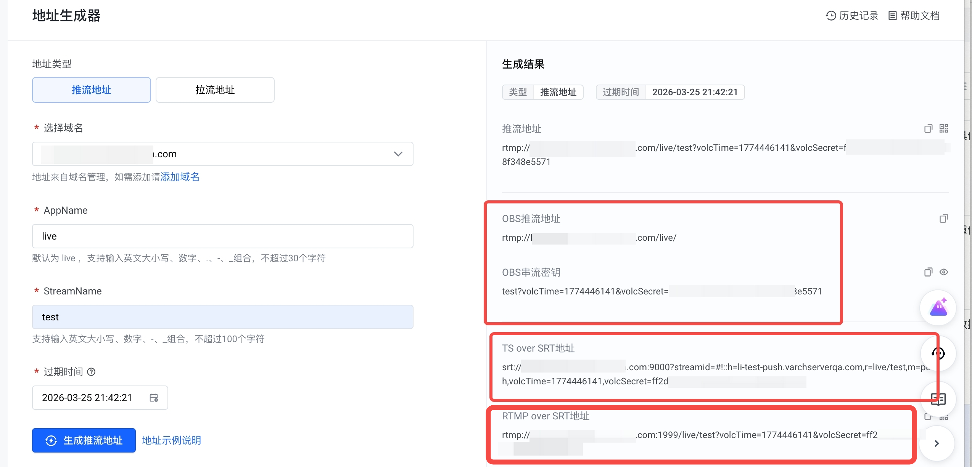The height and width of the screenshot is (467, 972).
Task: Click the 添加域名 link
Action: click(x=180, y=177)
